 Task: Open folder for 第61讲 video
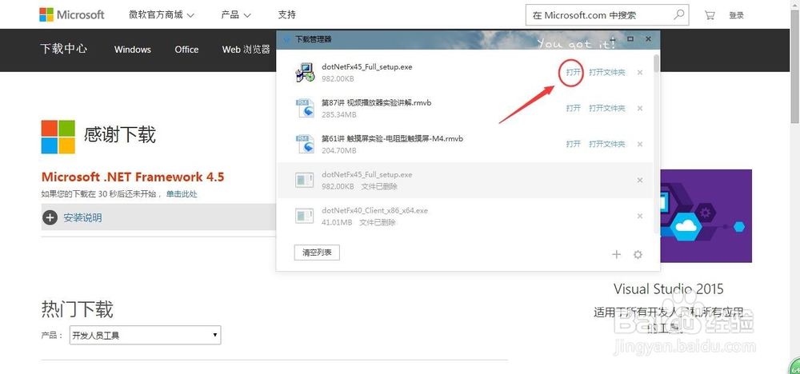(x=606, y=144)
